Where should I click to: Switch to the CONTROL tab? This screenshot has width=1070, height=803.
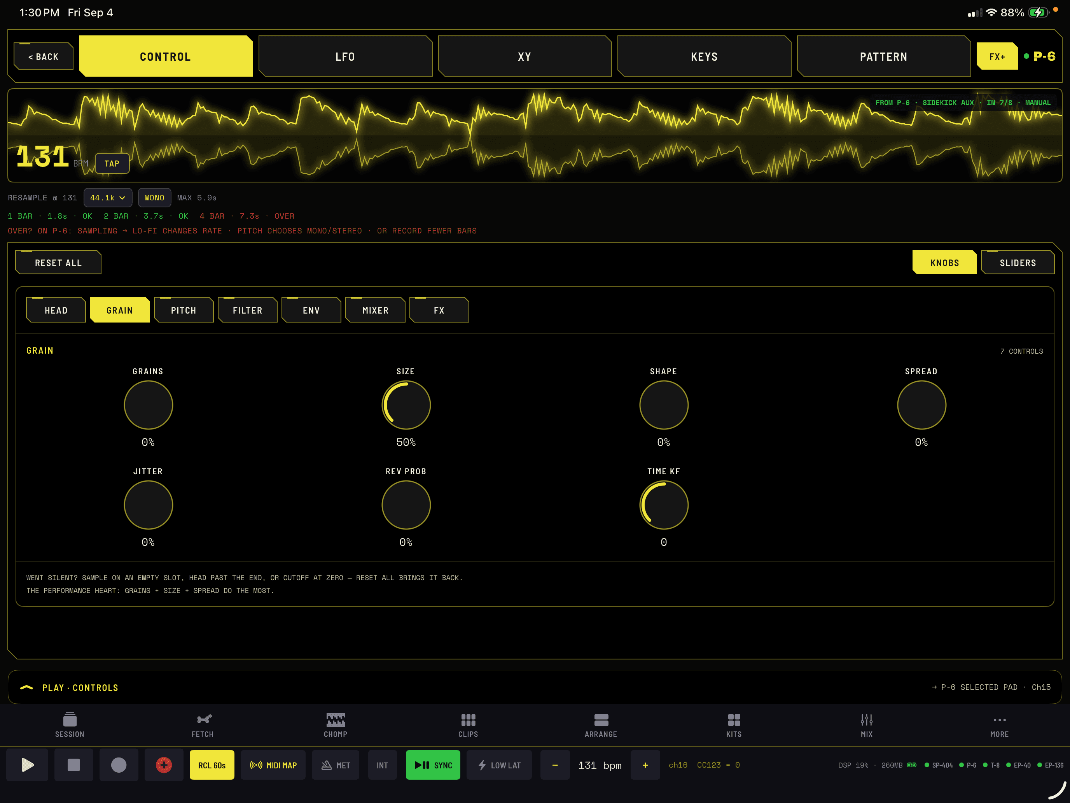[165, 57]
